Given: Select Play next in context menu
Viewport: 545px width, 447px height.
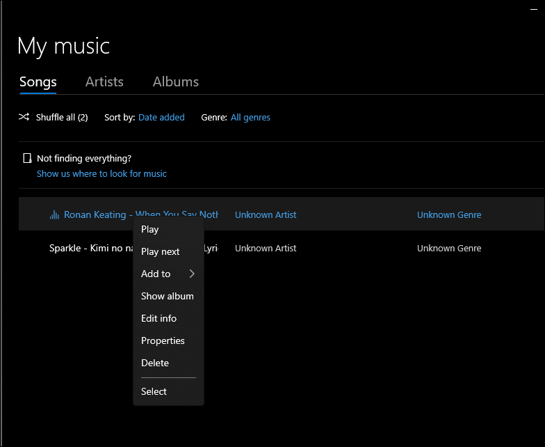Looking at the screenshot, I should coord(161,251).
